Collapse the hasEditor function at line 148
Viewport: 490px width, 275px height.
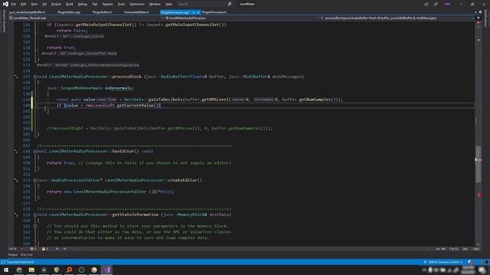[x=35, y=151]
